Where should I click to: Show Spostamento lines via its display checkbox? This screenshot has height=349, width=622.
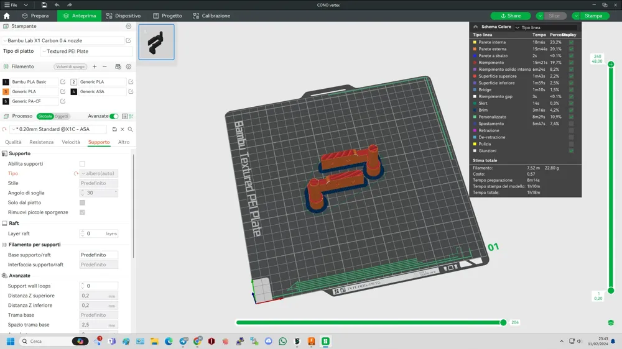(571, 124)
